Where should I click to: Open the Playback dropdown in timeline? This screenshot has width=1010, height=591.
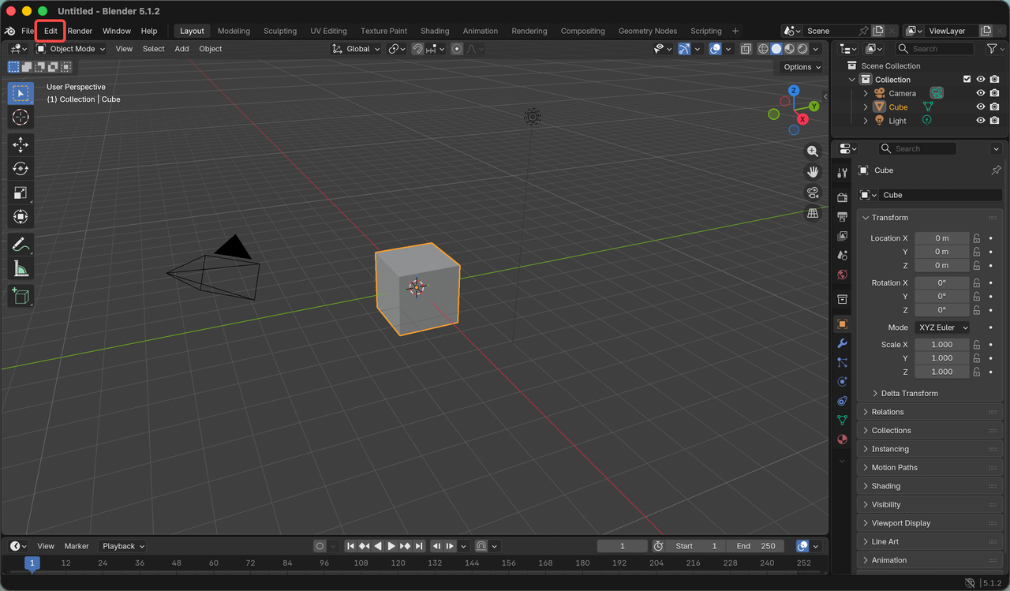pos(123,546)
